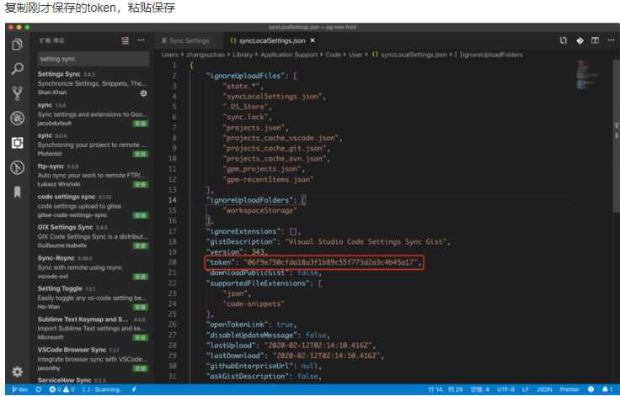This screenshot has height=396, width=620.
Task: Click the "openTokenLink" line
Action: tap(251, 325)
